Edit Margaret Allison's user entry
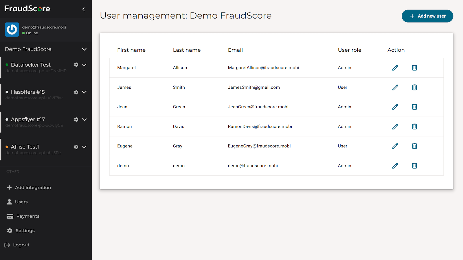This screenshot has height=260, width=463. pyautogui.click(x=395, y=68)
